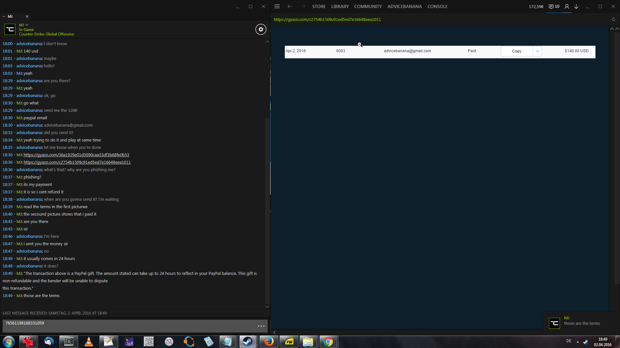Open chat settings gear icon
Viewport: 620px width, 348px height.
click(261, 29)
